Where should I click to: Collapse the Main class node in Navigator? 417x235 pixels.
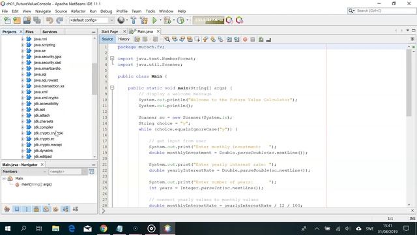click(4, 178)
